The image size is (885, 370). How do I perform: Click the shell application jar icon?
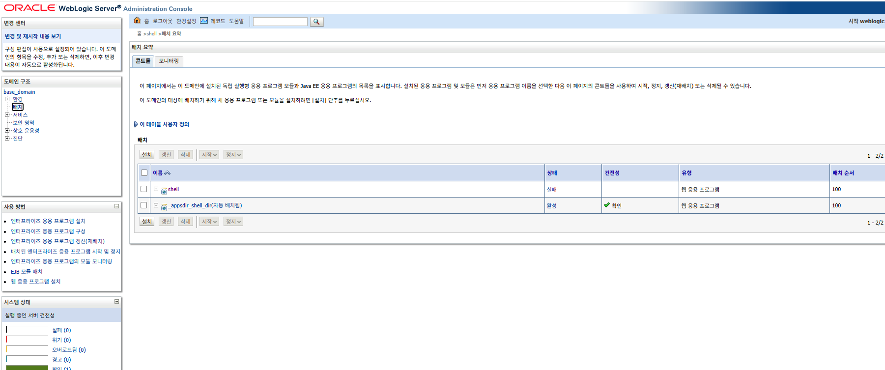click(x=164, y=191)
